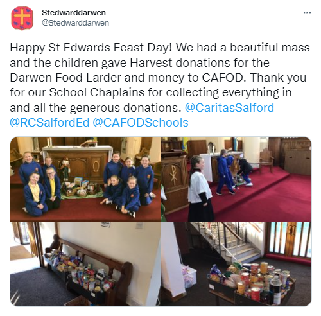Open the three-dot more options menu

point(307,13)
